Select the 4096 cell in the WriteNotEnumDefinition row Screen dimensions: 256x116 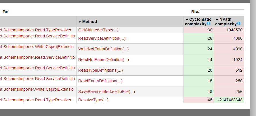(x=229, y=49)
